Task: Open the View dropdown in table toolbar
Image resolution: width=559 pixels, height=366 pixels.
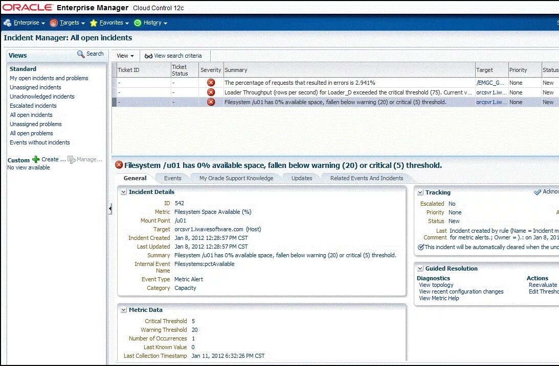Action: [125, 56]
